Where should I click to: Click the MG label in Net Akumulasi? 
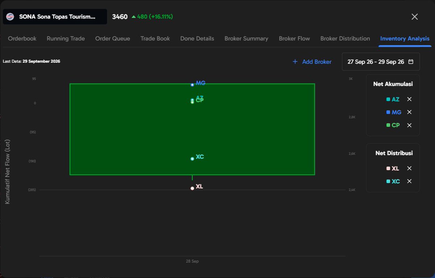pos(397,112)
